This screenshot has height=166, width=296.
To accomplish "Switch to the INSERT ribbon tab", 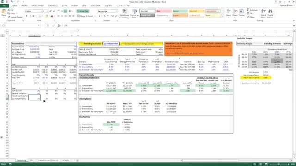I will click(25, 6).
